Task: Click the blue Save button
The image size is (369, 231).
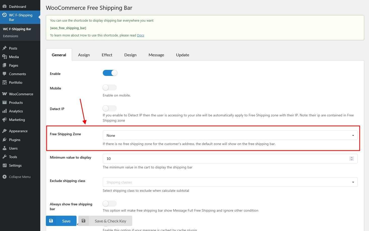Action: pos(61,221)
